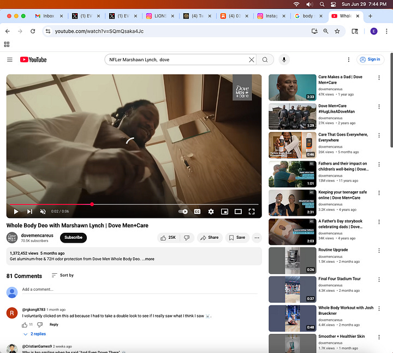
Task: Open the YouTube hamburger guide menu
Action: click(x=9, y=60)
